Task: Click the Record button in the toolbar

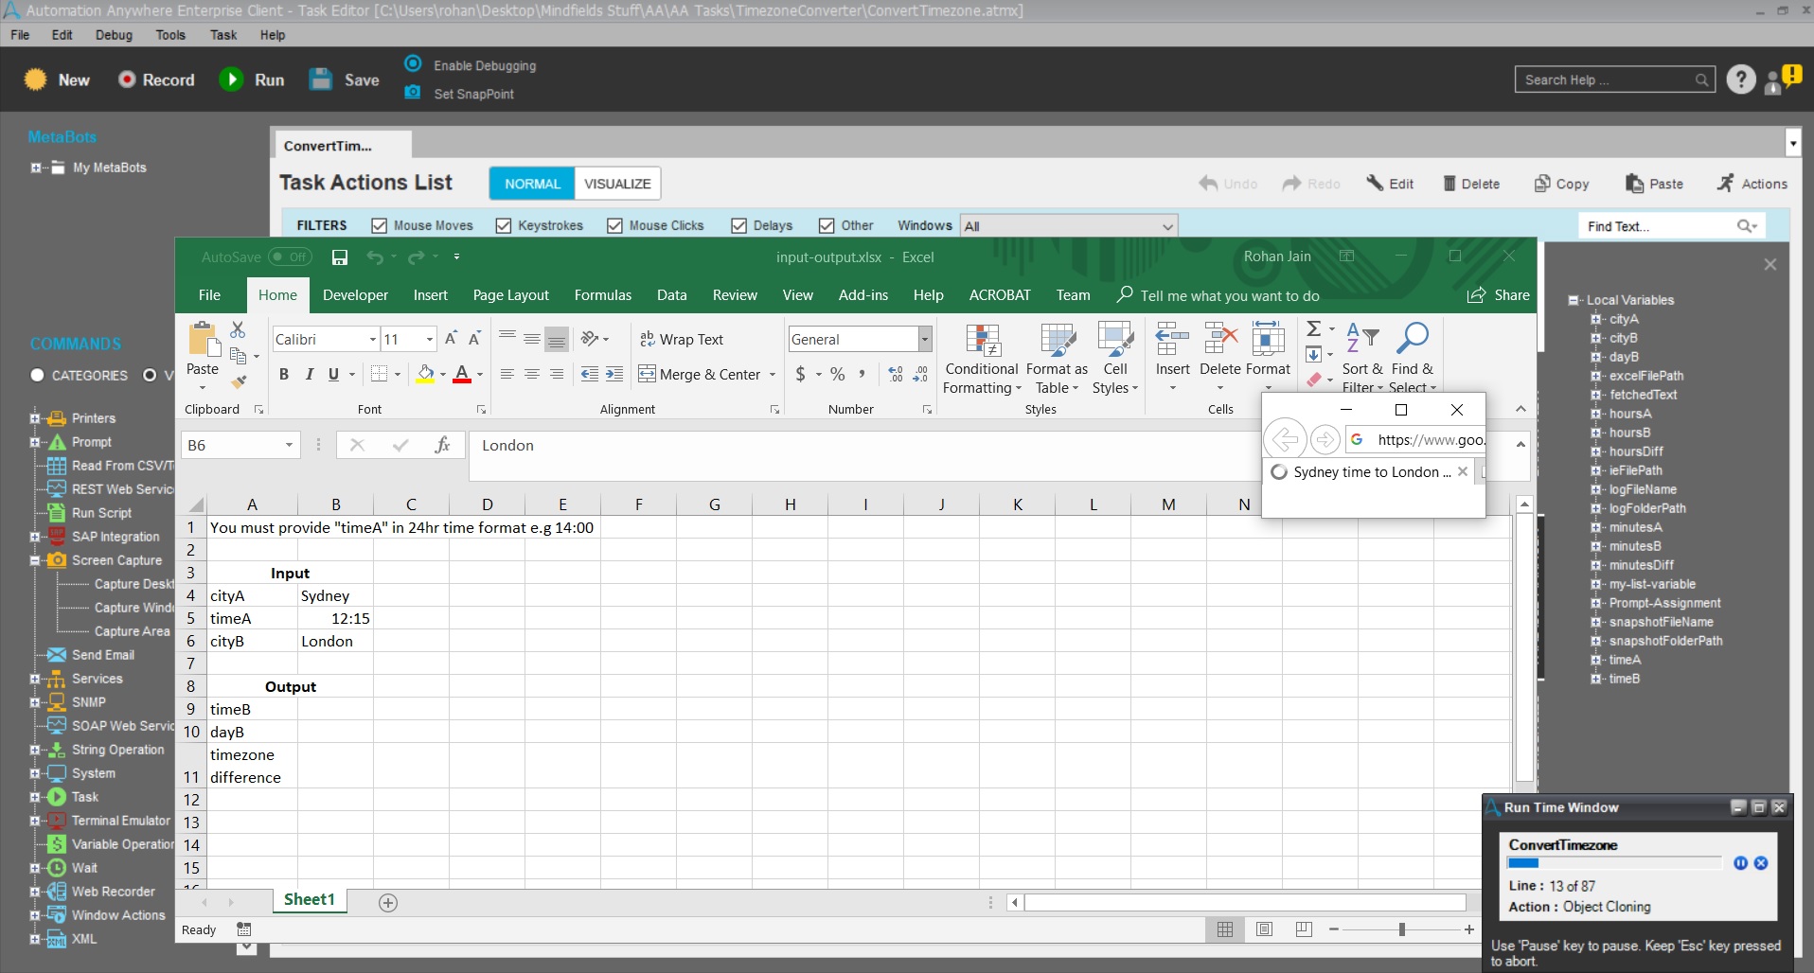Action: pyautogui.click(x=156, y=80)
